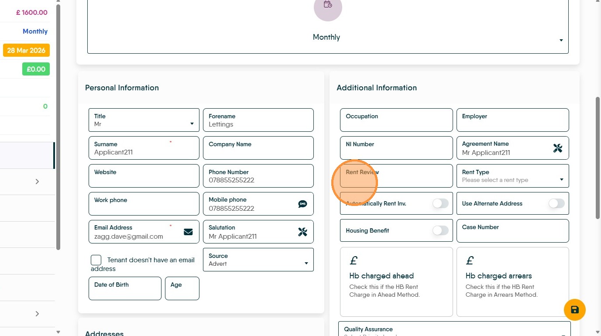The height and width of the screenshot is (336, 601).
Task: Click the Occupation input field
Action: (396, 120)
